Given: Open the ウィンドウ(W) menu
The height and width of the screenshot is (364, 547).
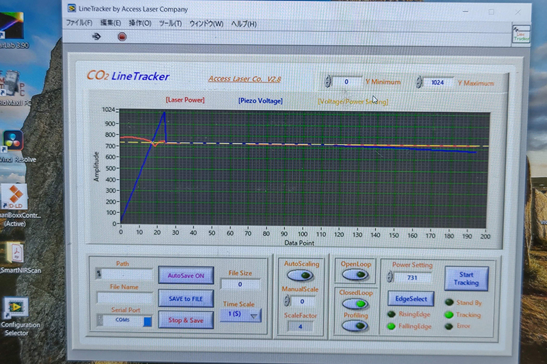Looking at the screenshot, I should [x=206, y=24].
